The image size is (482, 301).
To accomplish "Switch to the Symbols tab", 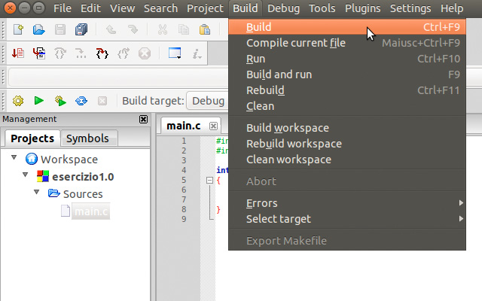I will click(x=87, y=138).
